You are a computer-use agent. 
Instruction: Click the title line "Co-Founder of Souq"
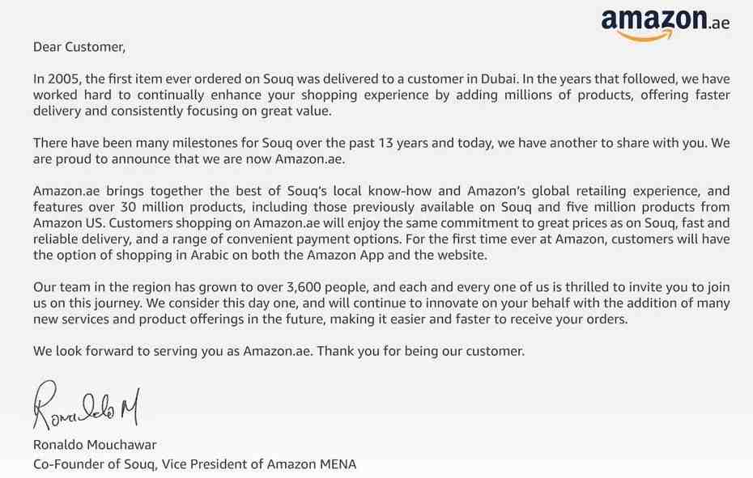pyautogui.click(x=94, y=464)
